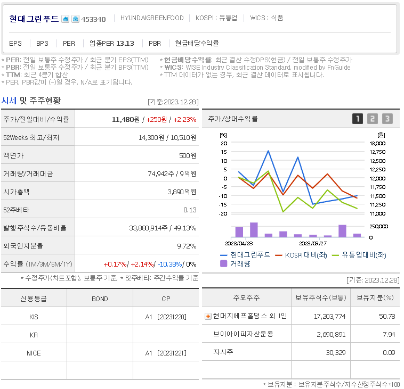Click the +2.23% return value
This screenshot has width=404, height=389.
(185, 120)
